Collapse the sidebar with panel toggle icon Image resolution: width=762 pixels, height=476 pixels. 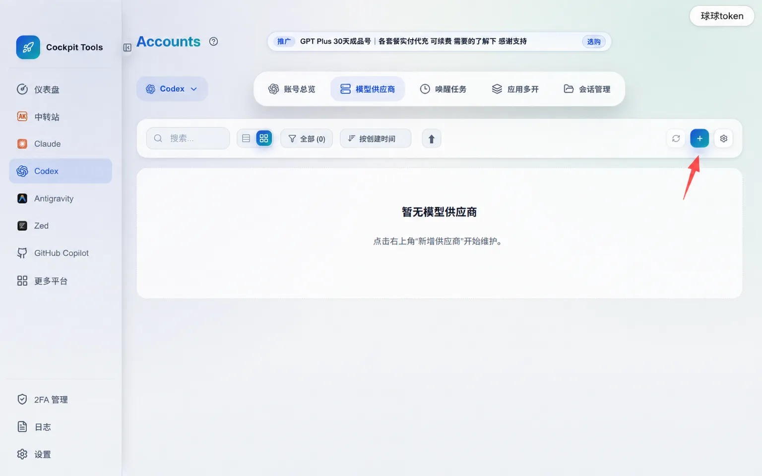[x=127, y=48]
